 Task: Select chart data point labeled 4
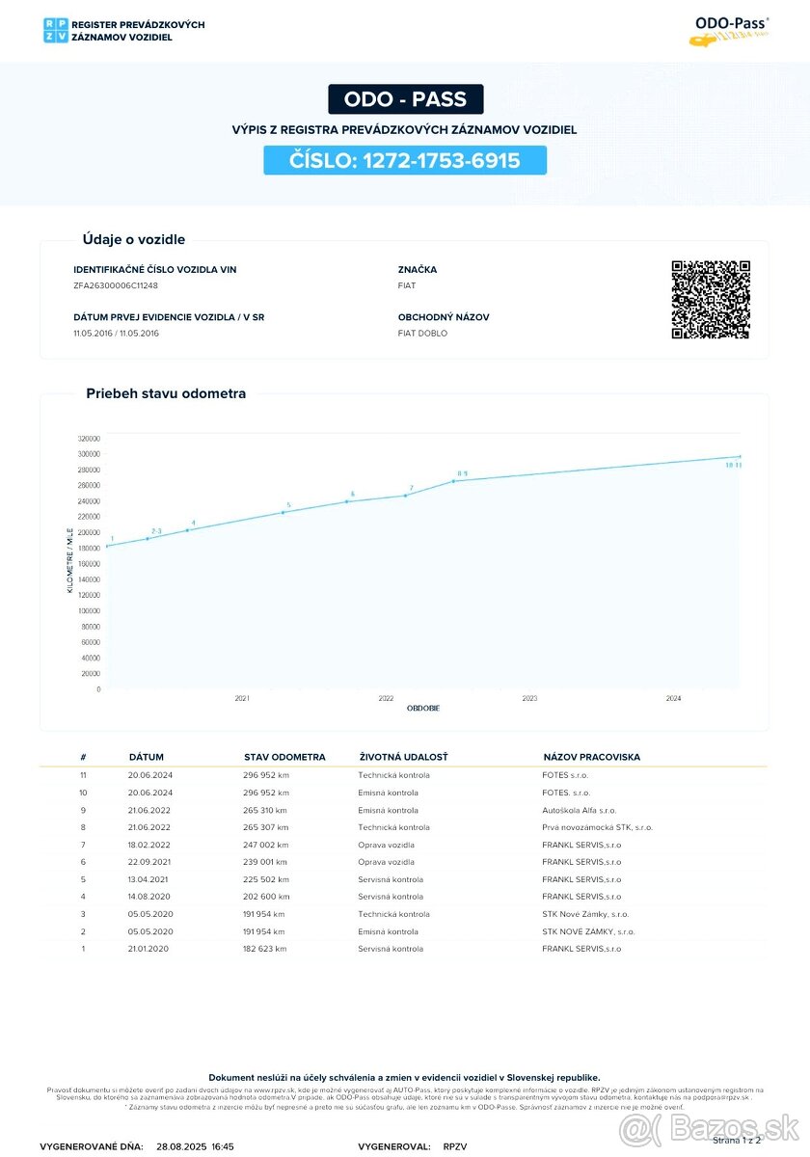click(x=187, y=530)
